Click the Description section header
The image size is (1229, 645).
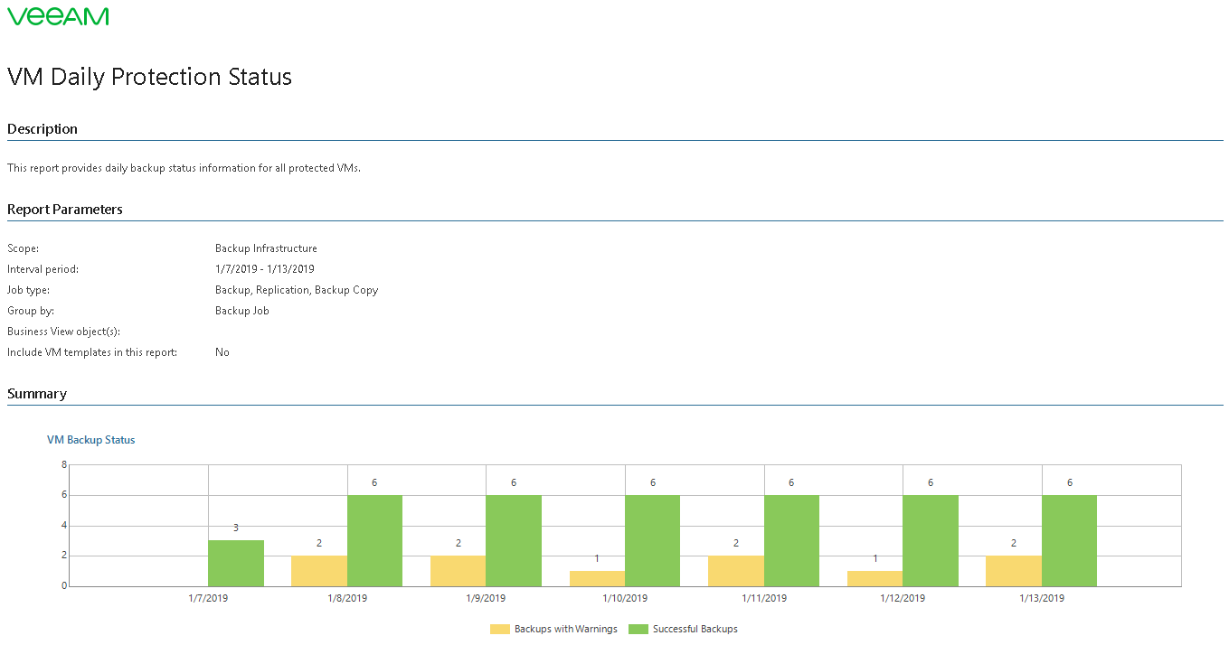43,129
